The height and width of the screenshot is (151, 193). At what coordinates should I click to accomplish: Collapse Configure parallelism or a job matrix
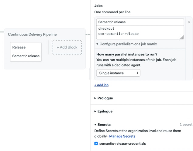pyautogui.click(x=126, y=44)
